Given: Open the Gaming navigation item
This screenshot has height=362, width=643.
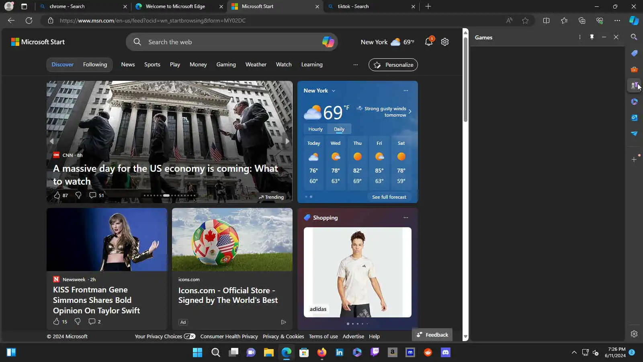Looking at the screenshot, I should (x=226, y=64).
